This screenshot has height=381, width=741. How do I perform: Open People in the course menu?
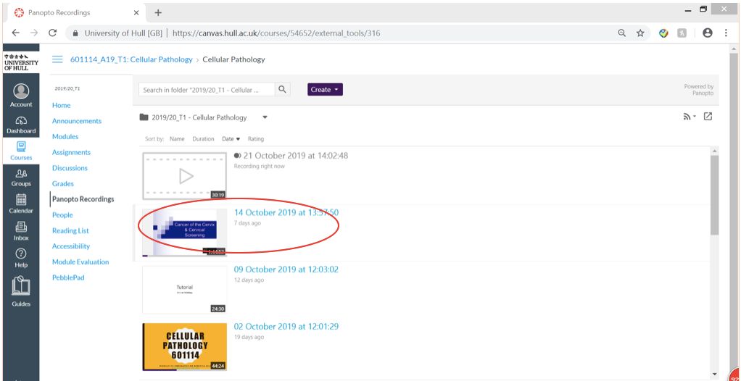(62, 215)
